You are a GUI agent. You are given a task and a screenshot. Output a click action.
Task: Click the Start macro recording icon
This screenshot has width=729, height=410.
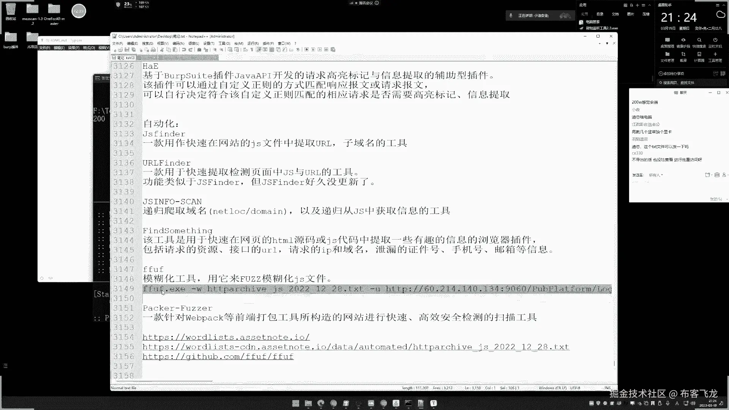[x=306, y=50]
